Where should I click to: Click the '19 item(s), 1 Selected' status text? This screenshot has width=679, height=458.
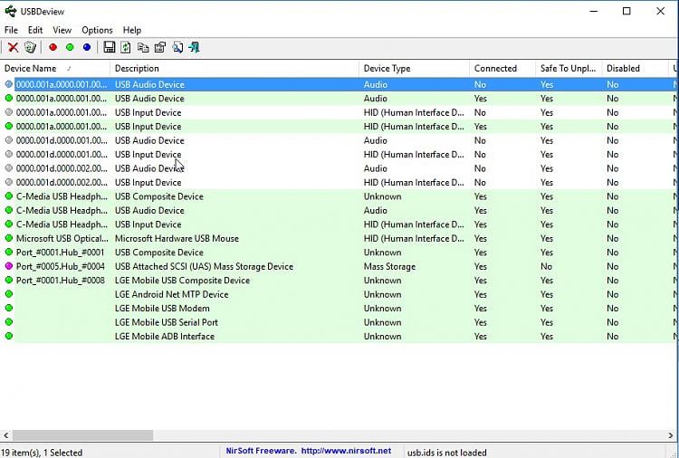42,453
